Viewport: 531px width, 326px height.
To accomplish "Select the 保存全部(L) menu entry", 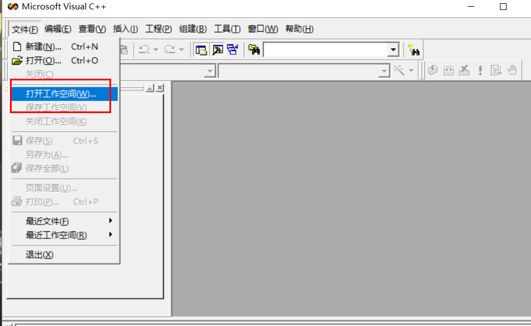I will coord(64,169).
